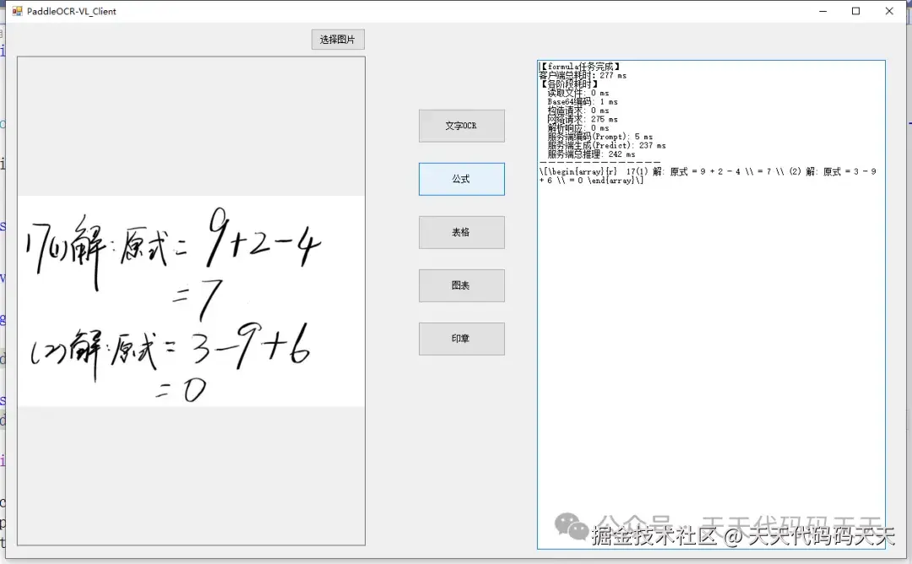
Task: Open the 图表 chart recognition button
Action: (x=462, y=285)
